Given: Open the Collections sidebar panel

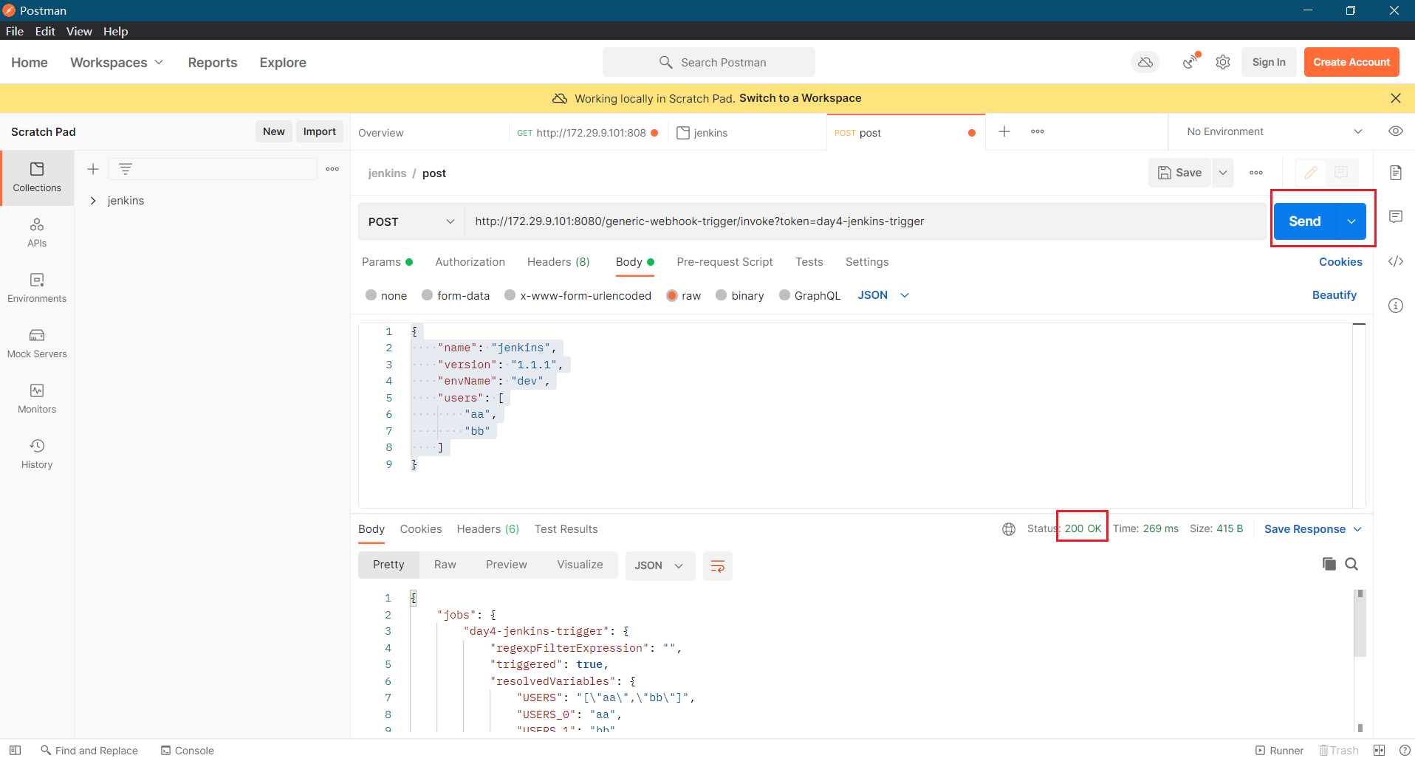Looking at the screenshot, I should (37, 177).
